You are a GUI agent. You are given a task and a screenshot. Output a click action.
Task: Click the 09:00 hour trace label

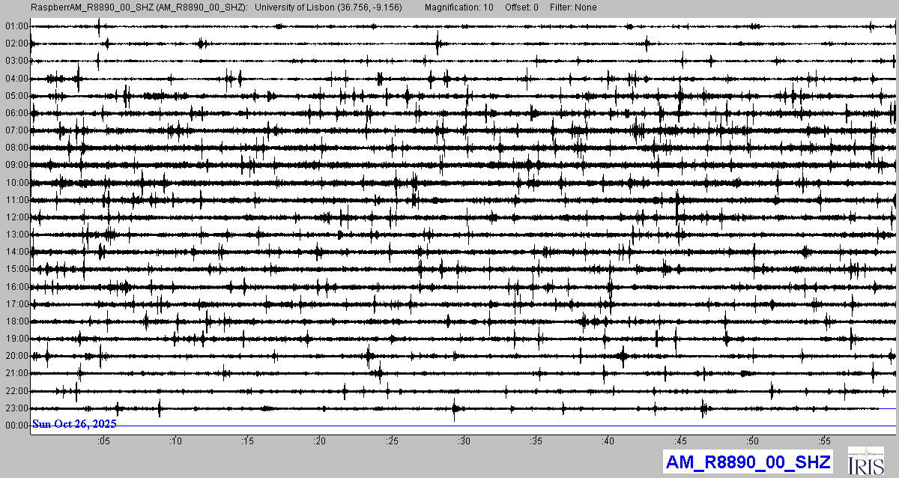[16, 165]
